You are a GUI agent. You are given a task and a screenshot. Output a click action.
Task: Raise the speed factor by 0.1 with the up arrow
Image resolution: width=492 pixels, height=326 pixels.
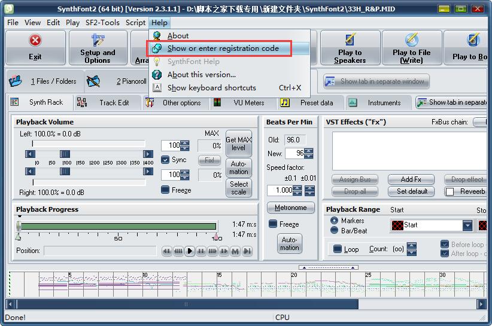pos(297,188)
